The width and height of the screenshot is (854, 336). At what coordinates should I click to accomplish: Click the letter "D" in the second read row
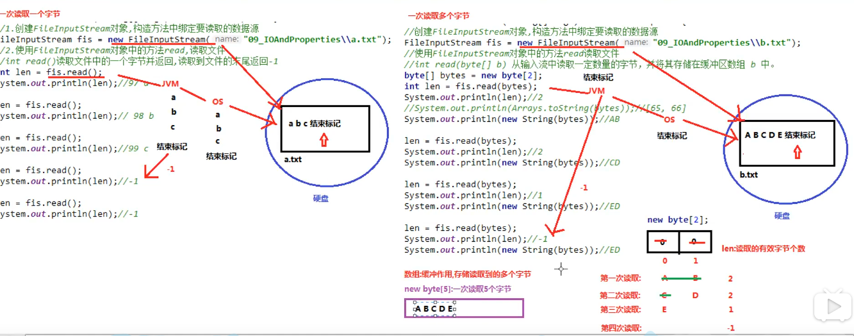pyautogui.click(x=695, y=296)
